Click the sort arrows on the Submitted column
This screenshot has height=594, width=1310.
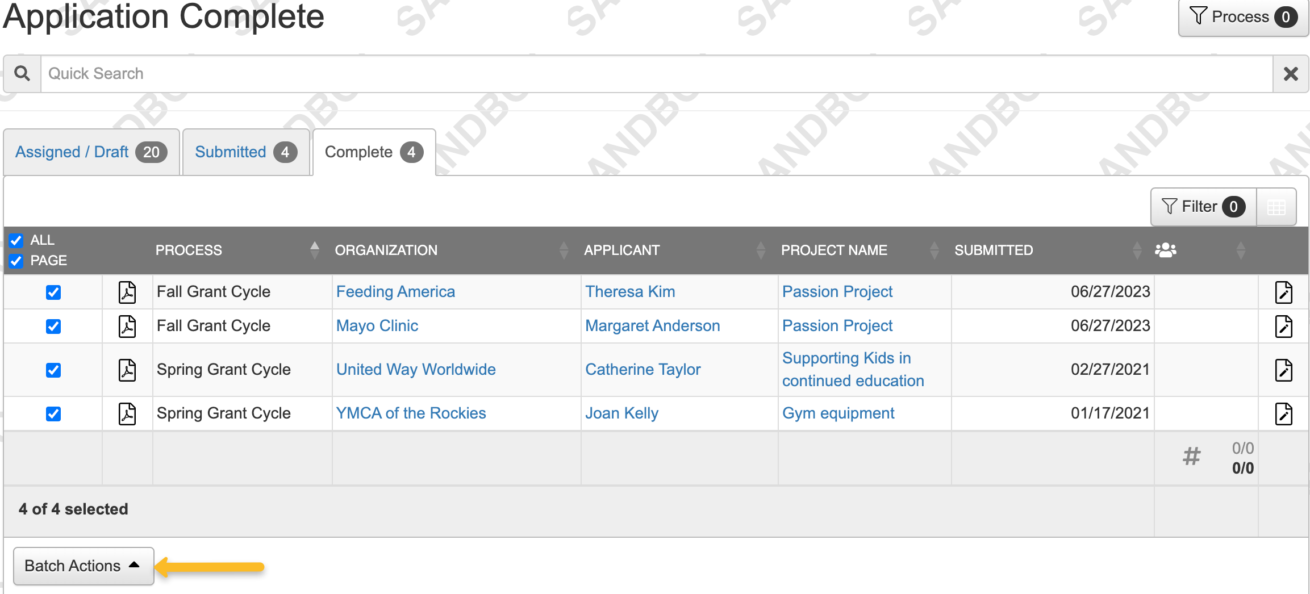coord(1137,250)
